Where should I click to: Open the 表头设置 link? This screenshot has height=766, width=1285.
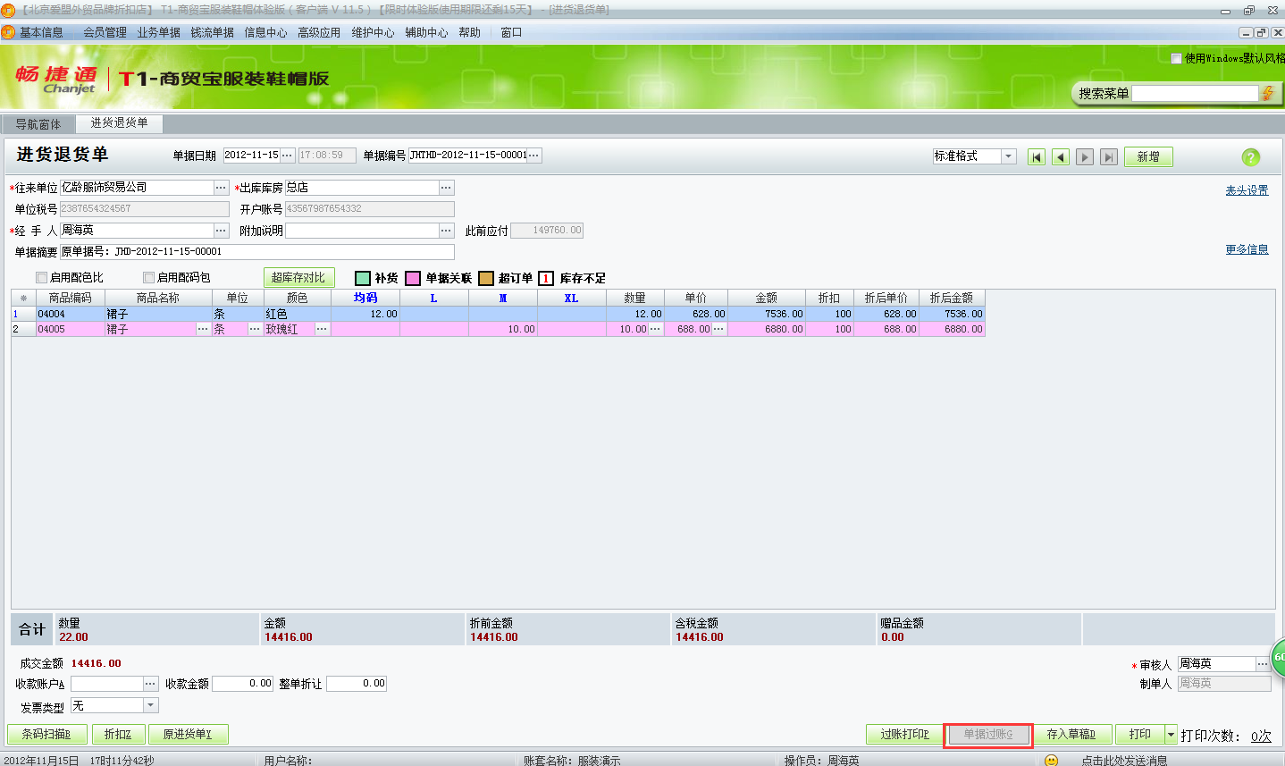(x=1247, y=191)
